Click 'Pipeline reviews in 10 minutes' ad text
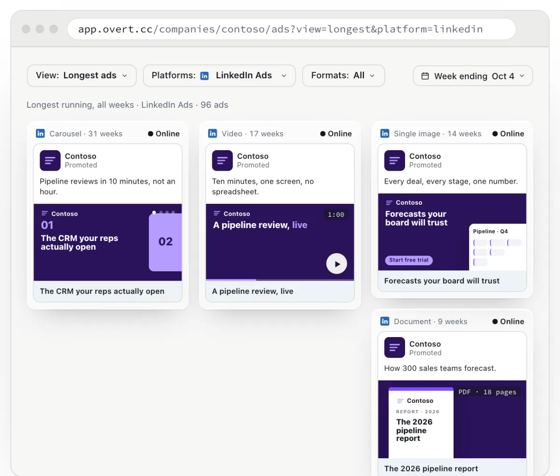The image size is (560, 476). [107, 186]
